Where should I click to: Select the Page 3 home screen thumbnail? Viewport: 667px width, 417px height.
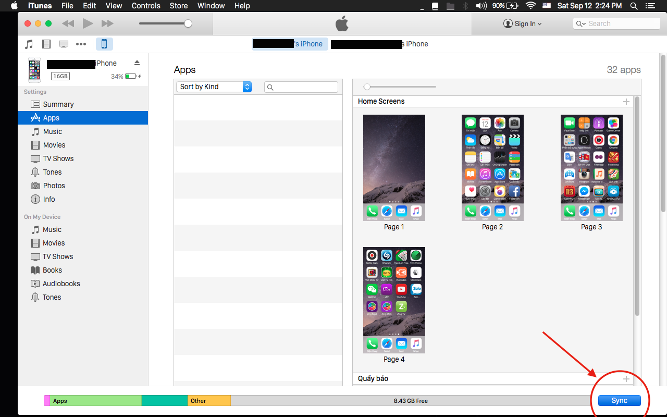[x=591, y=168]
